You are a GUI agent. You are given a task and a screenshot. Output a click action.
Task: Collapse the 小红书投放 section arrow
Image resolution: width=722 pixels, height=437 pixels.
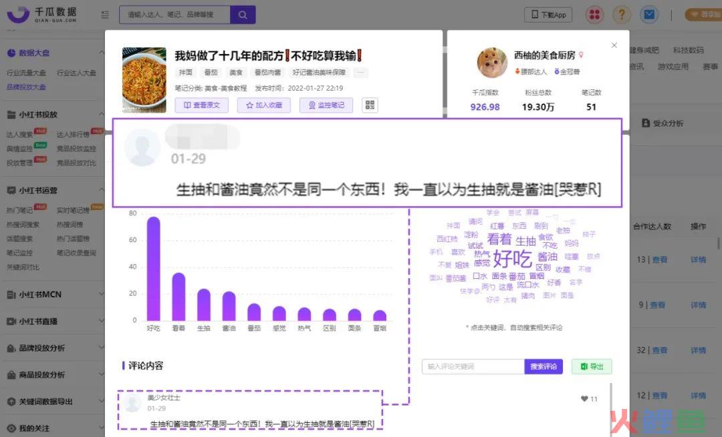pyautogui.click(x=102, y=114)
